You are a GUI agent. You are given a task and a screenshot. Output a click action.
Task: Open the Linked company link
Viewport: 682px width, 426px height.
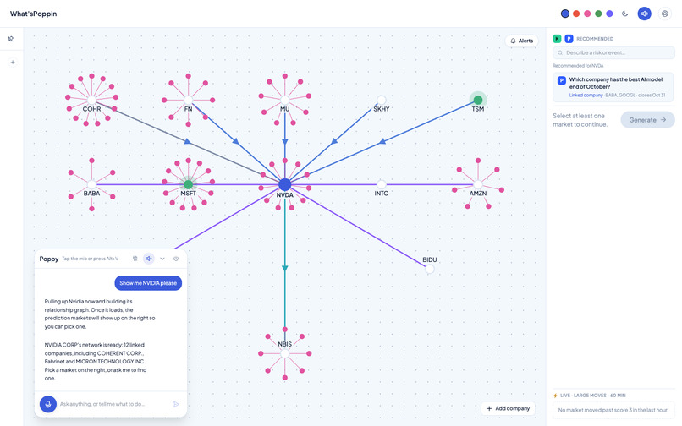click(x=586, y=96)
